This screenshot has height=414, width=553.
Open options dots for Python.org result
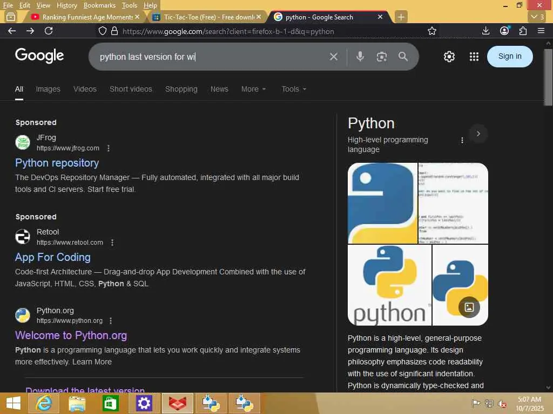tap(111, 321)
